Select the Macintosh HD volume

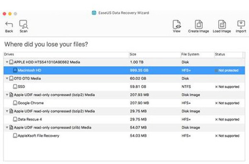point(124,70)
